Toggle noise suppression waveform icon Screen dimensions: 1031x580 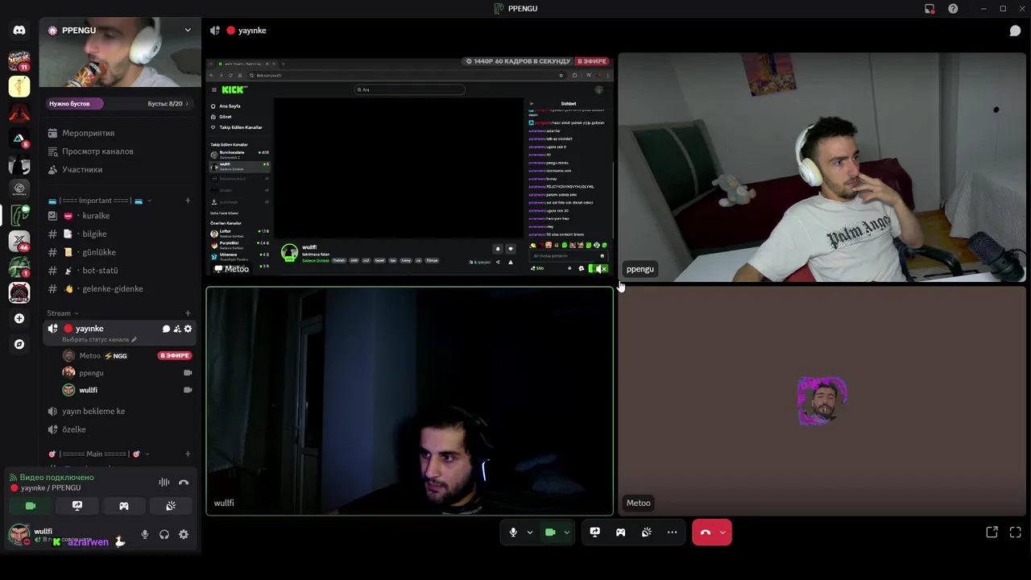pyautogui.click(x=164, y=483)
